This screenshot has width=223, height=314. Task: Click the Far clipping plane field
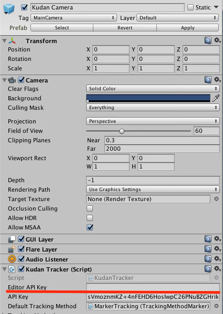click(x=162, y=149)
